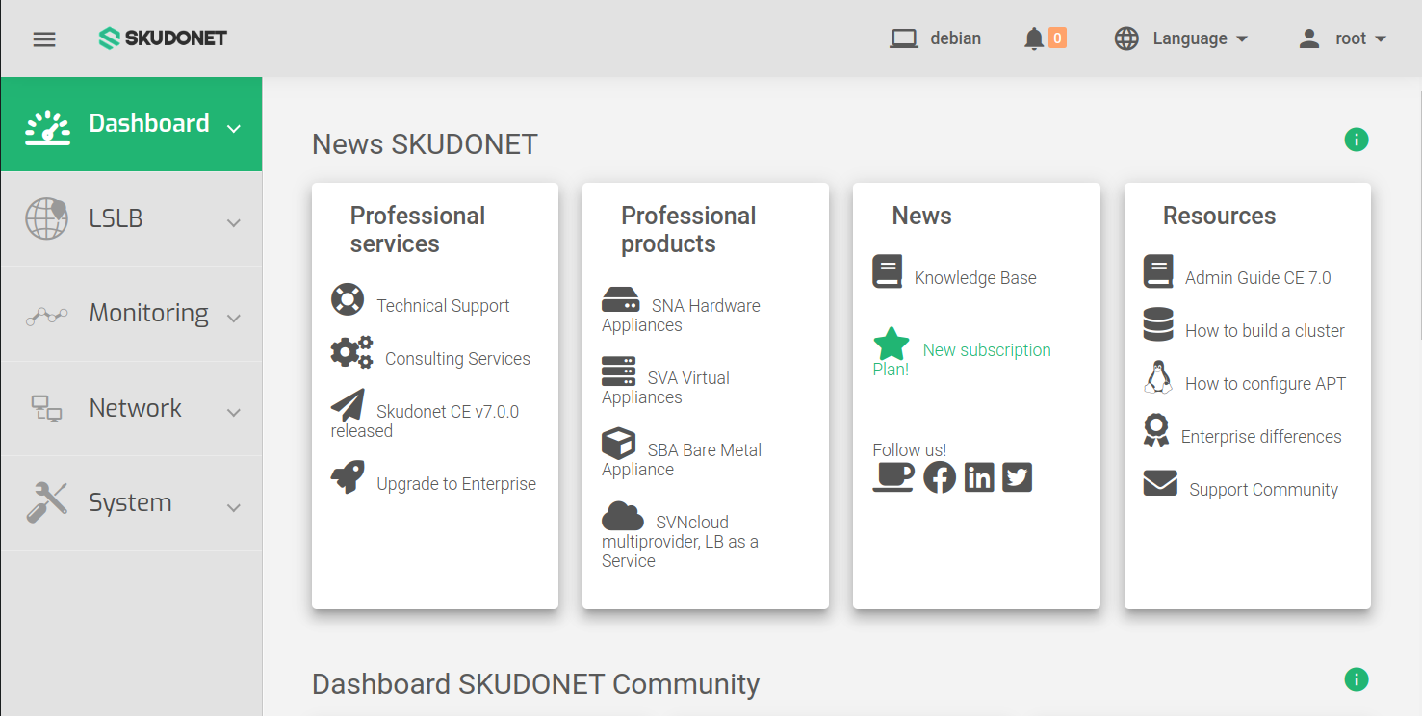
Task: Open the SNA Hardware Appliances link
Action: point(682,315)
